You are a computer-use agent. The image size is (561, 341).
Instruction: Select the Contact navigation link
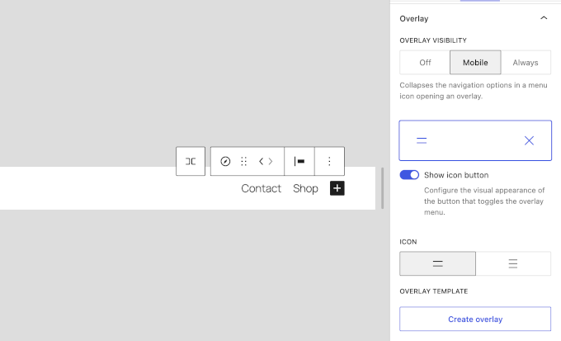[x=262, y=188]
